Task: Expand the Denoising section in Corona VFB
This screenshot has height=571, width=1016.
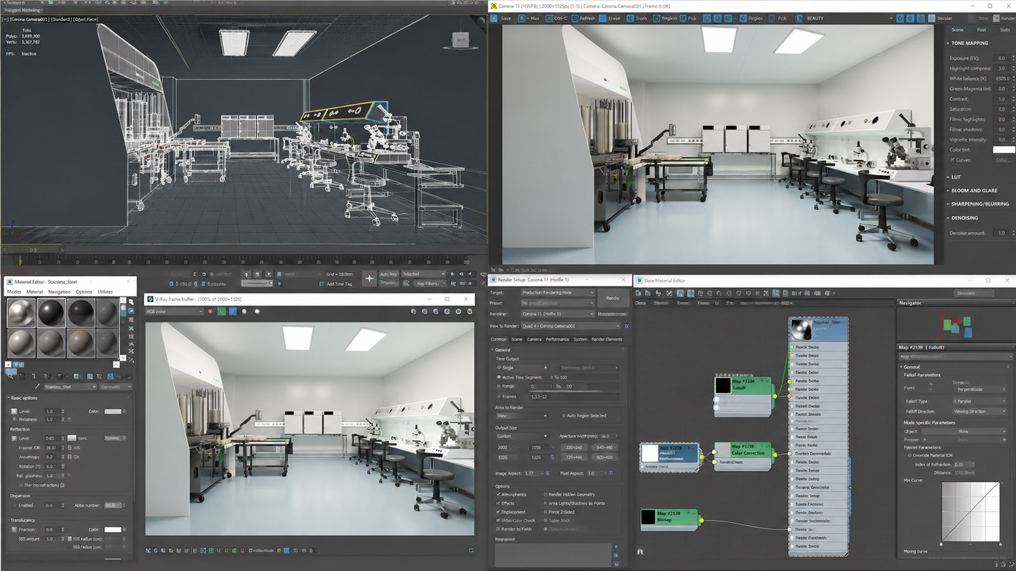Action: (x=964, y=218)
